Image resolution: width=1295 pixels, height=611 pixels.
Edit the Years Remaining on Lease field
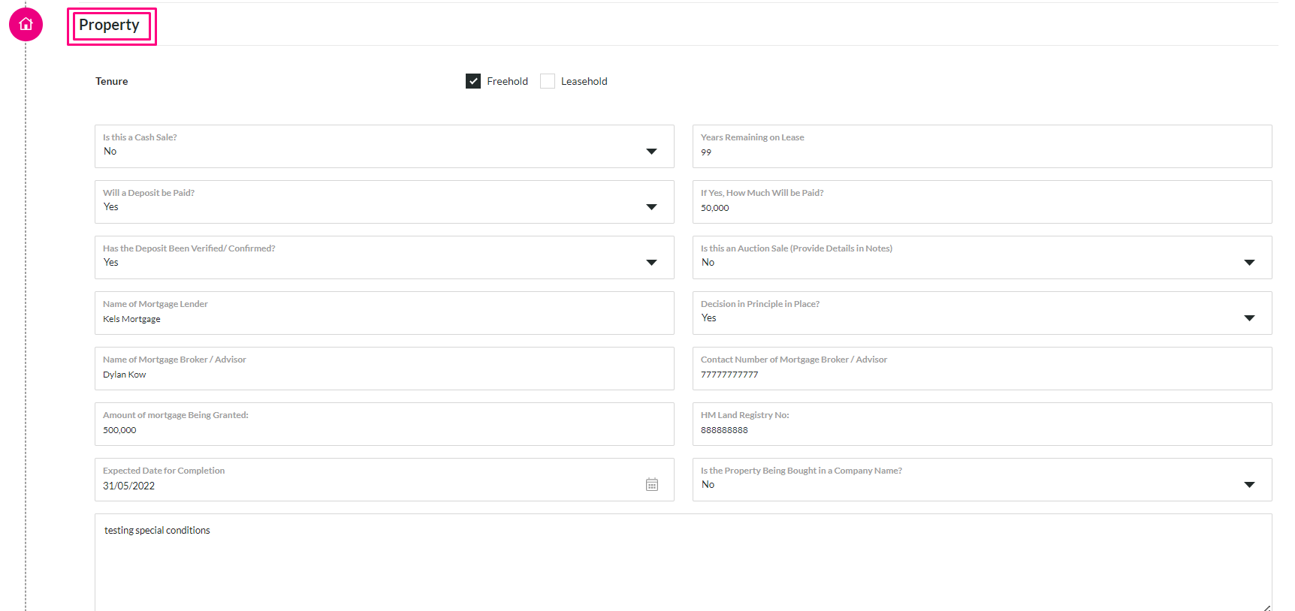click(x=982, y=146)
